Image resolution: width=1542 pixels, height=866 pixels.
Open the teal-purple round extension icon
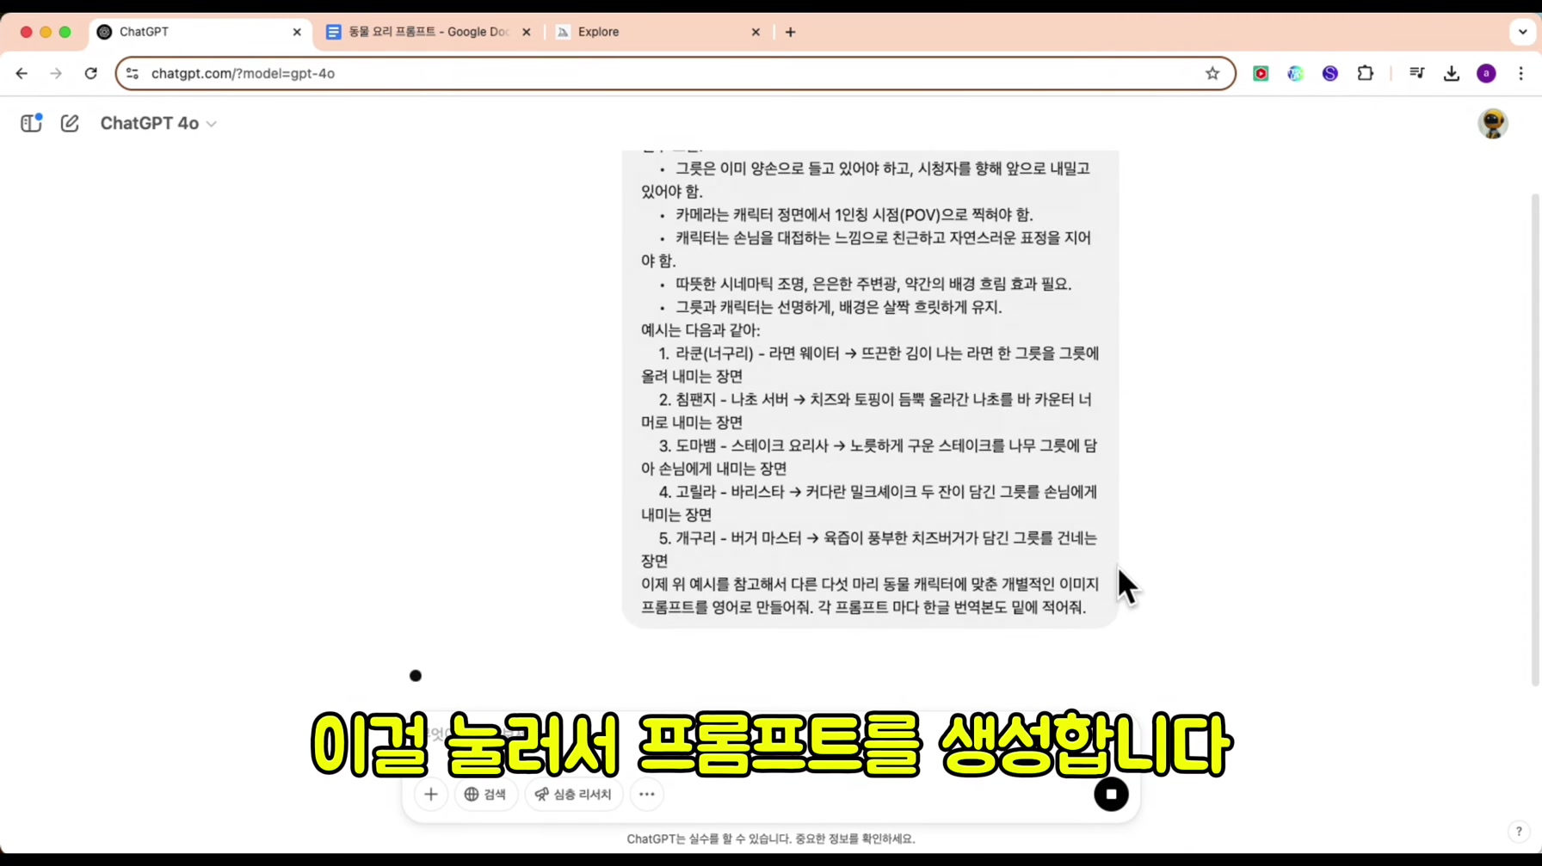click(x=1295, y=73)
